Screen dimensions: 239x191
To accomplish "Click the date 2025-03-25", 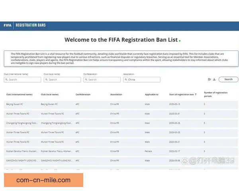I will (x=174, y=133).
